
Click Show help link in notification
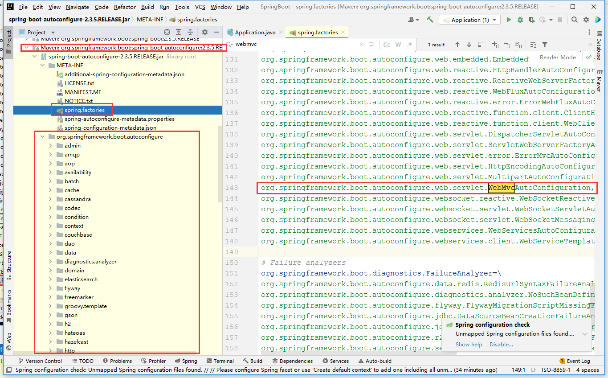(469, 344)
